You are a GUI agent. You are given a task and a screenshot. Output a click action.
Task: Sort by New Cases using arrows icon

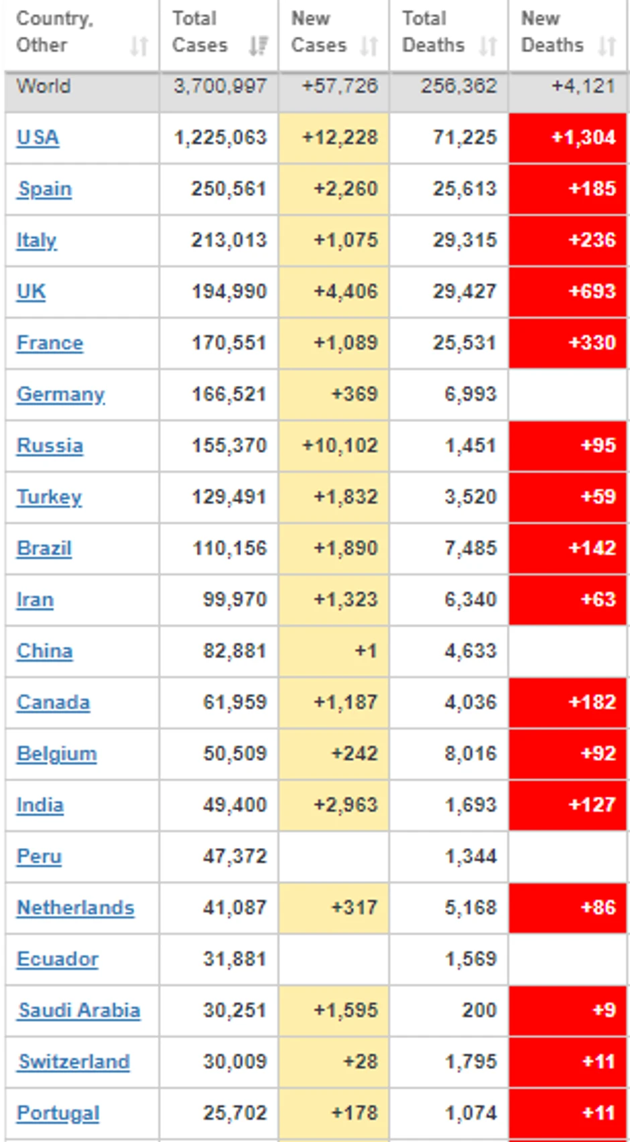point(369,46)
